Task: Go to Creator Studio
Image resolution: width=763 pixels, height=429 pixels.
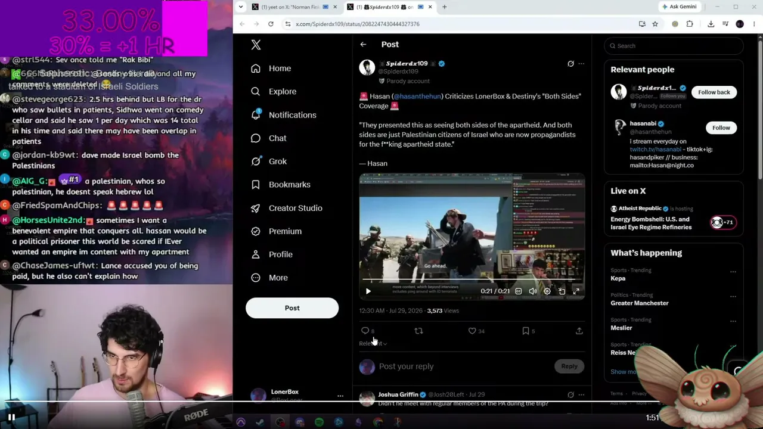Action: [287, 208]
